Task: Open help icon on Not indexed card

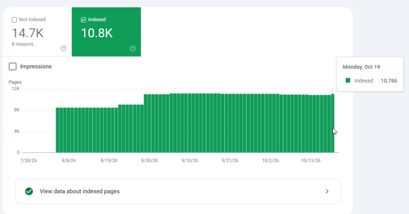Action: coord(63,49)
